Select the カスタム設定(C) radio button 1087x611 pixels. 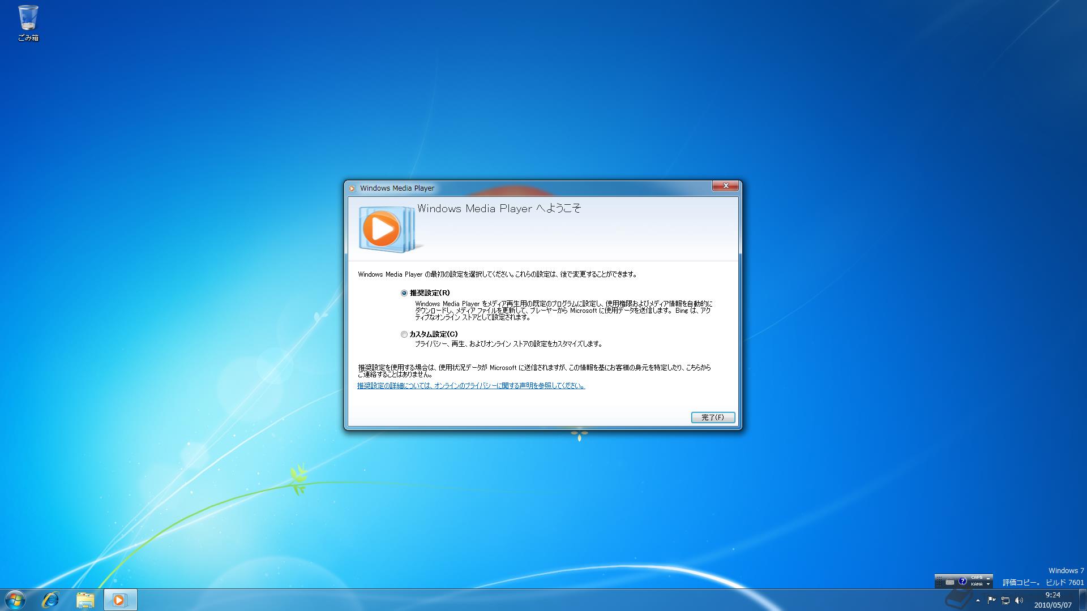[404, 334]
